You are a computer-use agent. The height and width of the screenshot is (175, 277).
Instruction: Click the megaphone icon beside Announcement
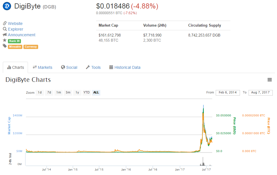click(5, 35)
